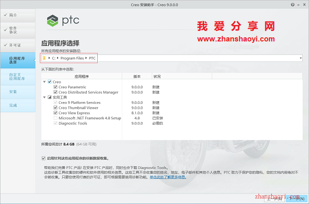
Task: Click Creo Distributed Services Manager label
Action: pos(88,92)
